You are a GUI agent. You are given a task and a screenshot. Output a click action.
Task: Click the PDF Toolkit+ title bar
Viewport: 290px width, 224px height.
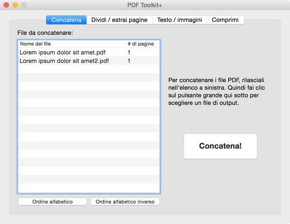point(145,5)
